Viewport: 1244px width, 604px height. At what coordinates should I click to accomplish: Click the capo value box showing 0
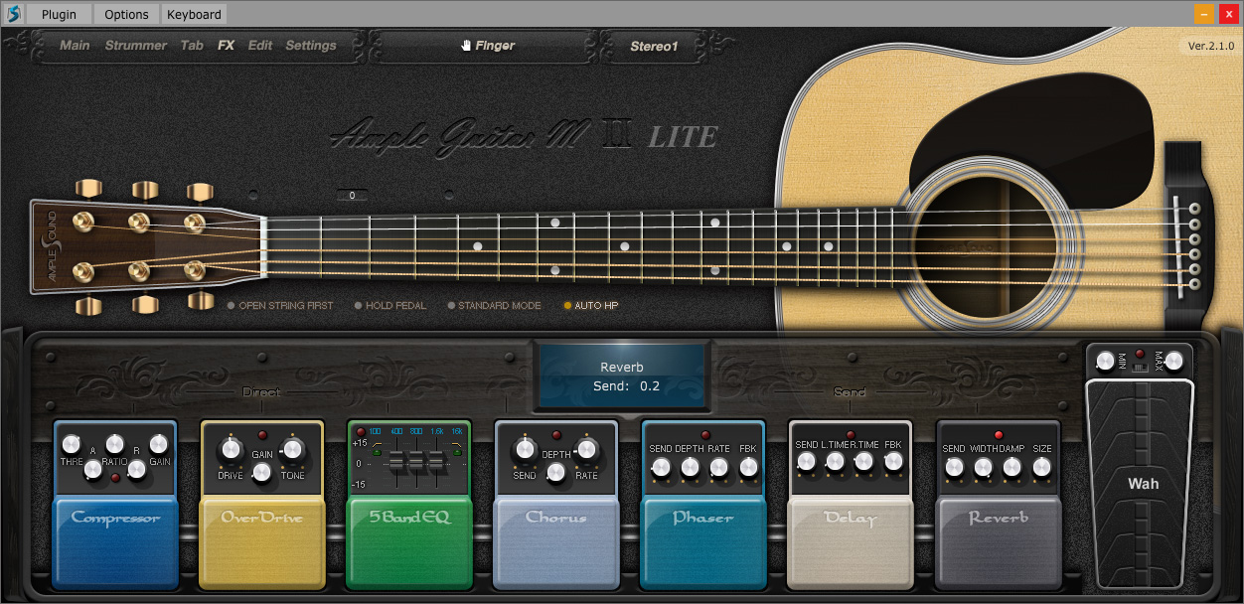point(352,196)
